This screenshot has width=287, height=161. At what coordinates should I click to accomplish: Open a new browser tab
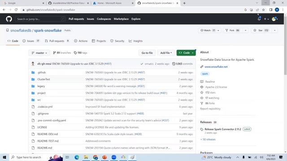(x=184, y=3)
